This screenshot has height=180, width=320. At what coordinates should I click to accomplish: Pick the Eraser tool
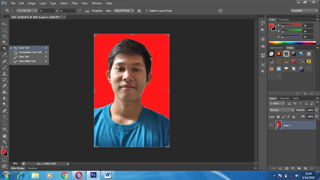[x=4, y=86]
